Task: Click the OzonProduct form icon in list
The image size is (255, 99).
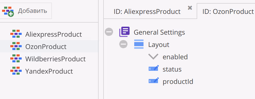Action: click(x=16, y=46)
